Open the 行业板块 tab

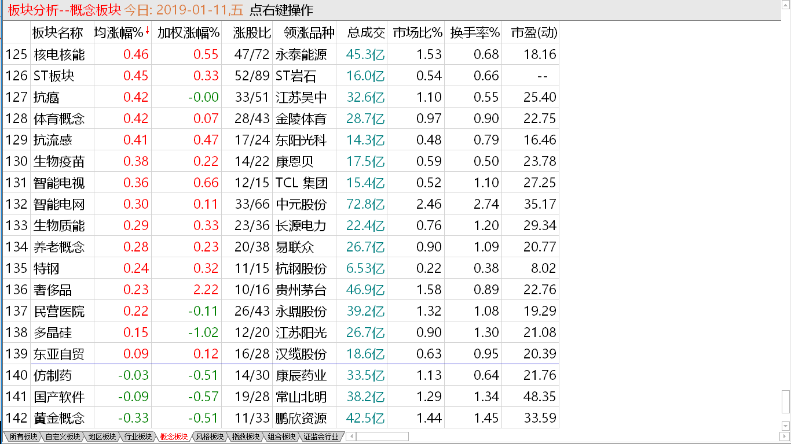pyautogui.click(x=138, y=436)
